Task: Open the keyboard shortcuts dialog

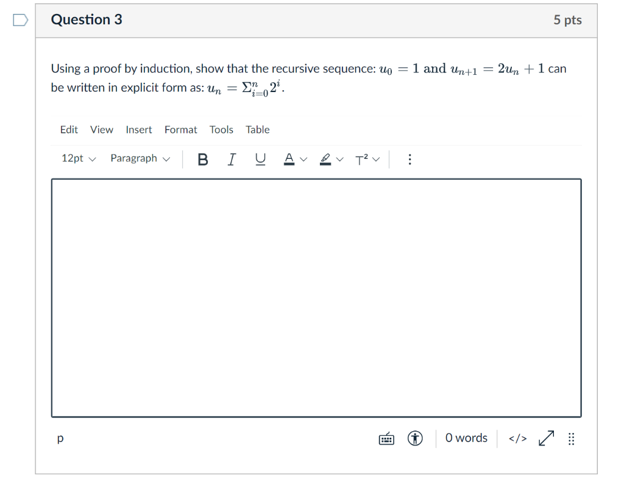Action: pos(386,438)
